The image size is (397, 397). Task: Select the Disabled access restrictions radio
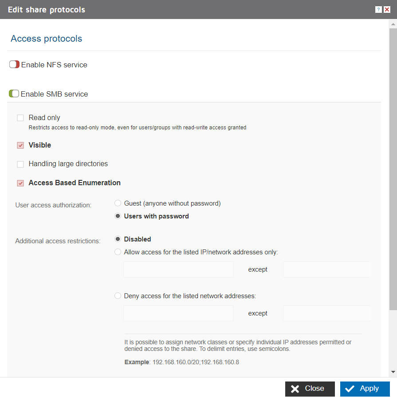click(x=118, y=239)
